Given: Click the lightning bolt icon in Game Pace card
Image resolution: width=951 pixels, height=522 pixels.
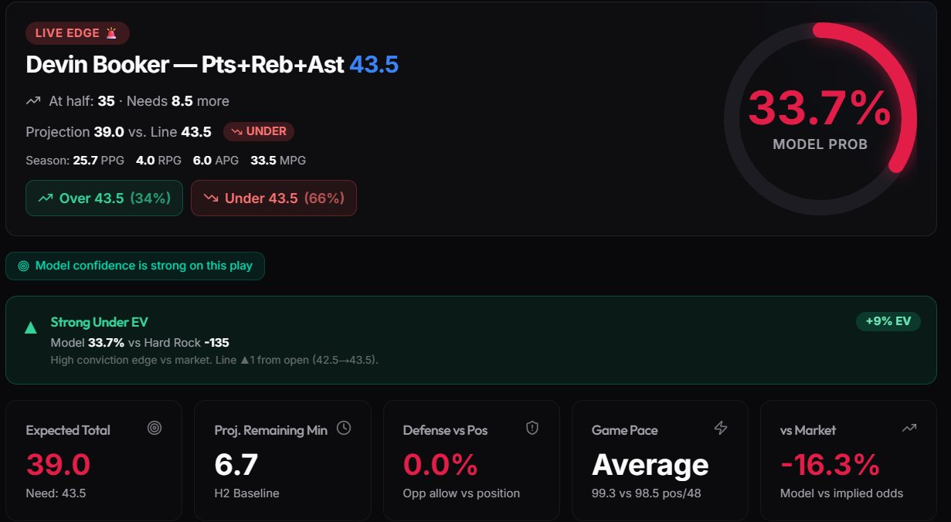Looking at the screenshot, I should point(721,428).
